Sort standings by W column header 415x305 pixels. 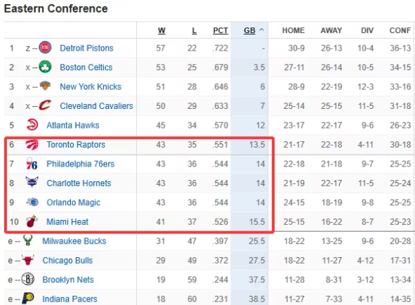[x=162, y=30]
